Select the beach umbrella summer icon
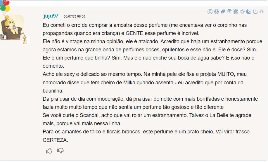Image resolution: width=268 pixels, height=162 pixels. coord(229,12)
